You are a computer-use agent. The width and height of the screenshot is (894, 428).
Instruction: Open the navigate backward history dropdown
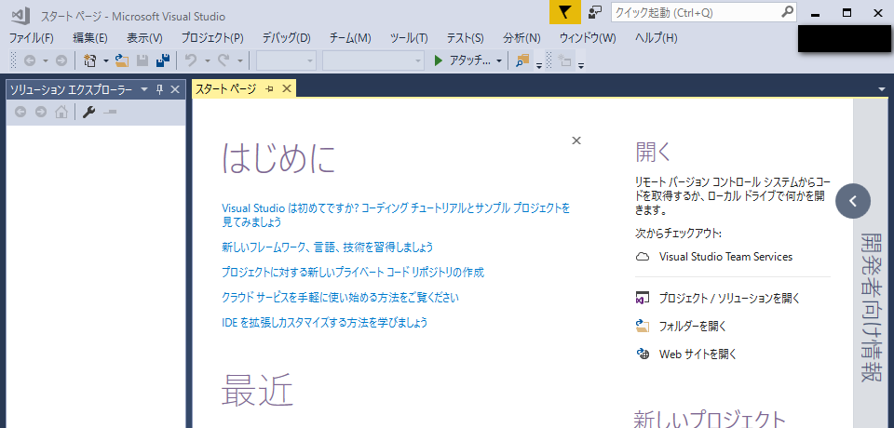[x=46, y=60]
